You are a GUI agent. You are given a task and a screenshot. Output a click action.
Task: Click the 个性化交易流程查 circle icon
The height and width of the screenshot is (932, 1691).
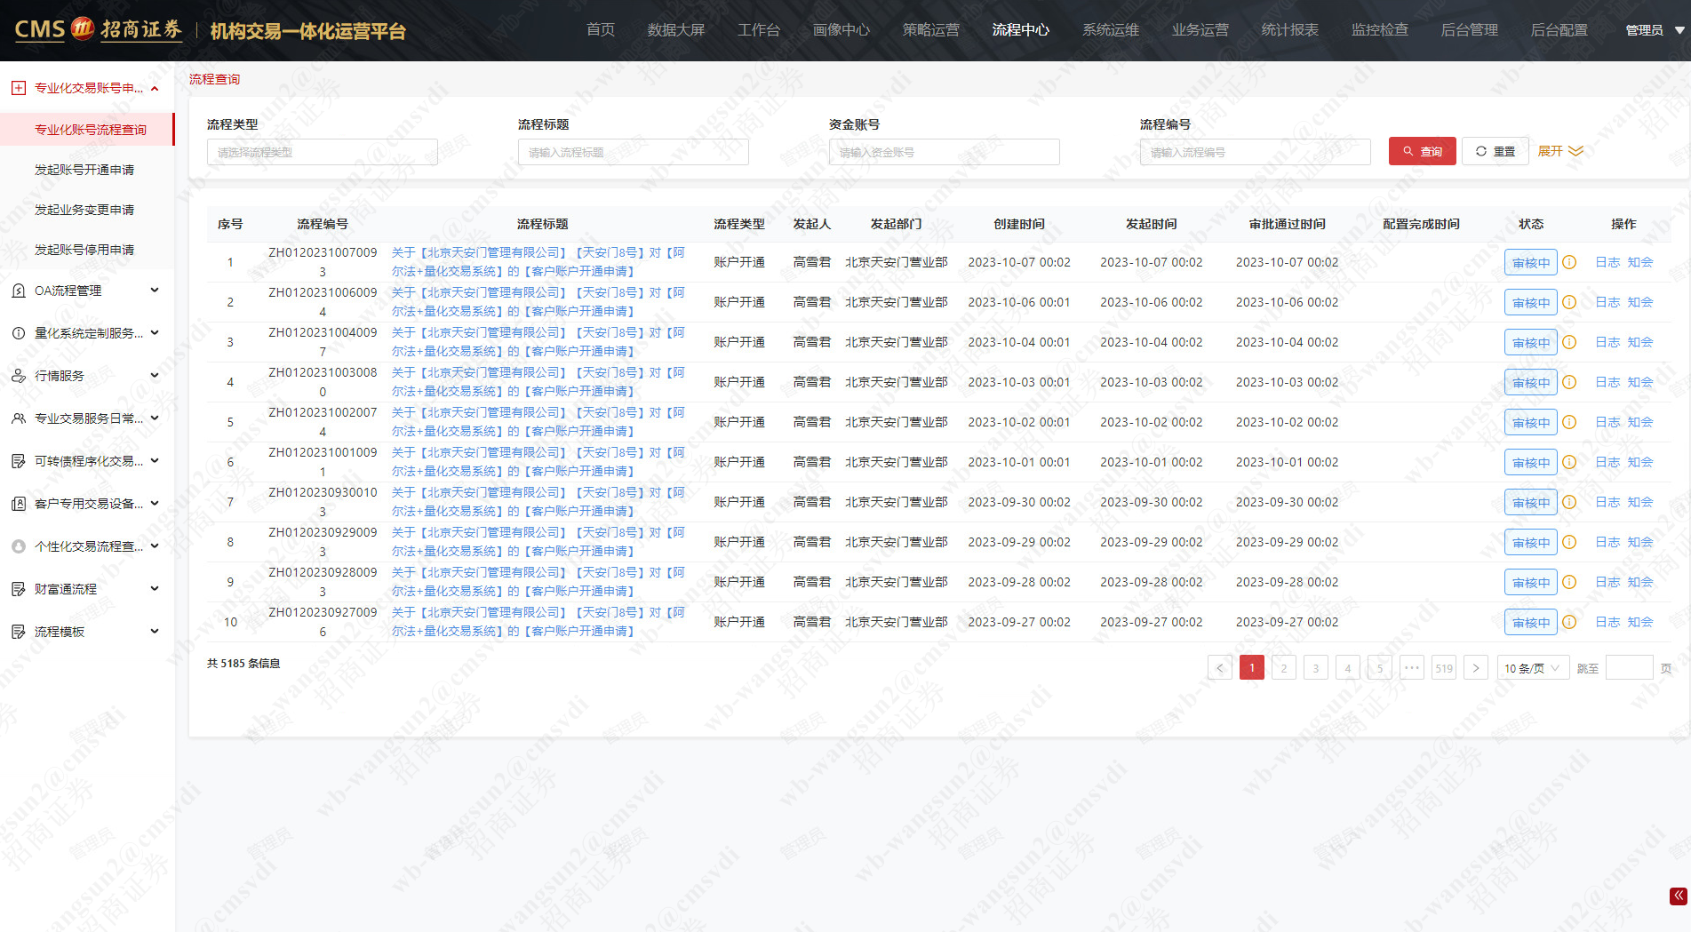click(x=19, y=546)
